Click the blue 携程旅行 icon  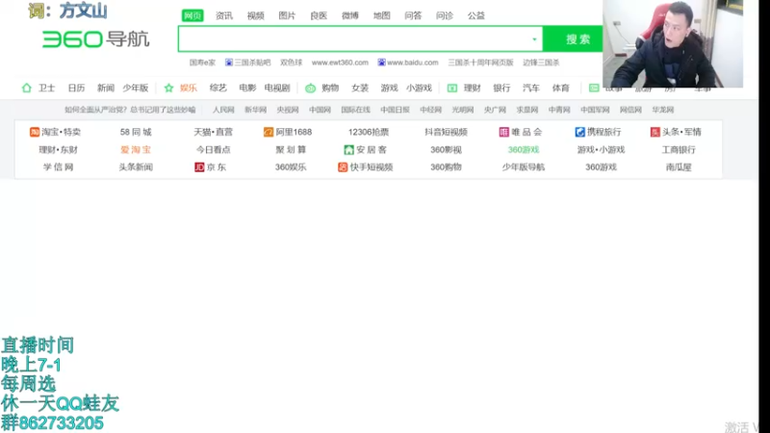click(580, 132)
